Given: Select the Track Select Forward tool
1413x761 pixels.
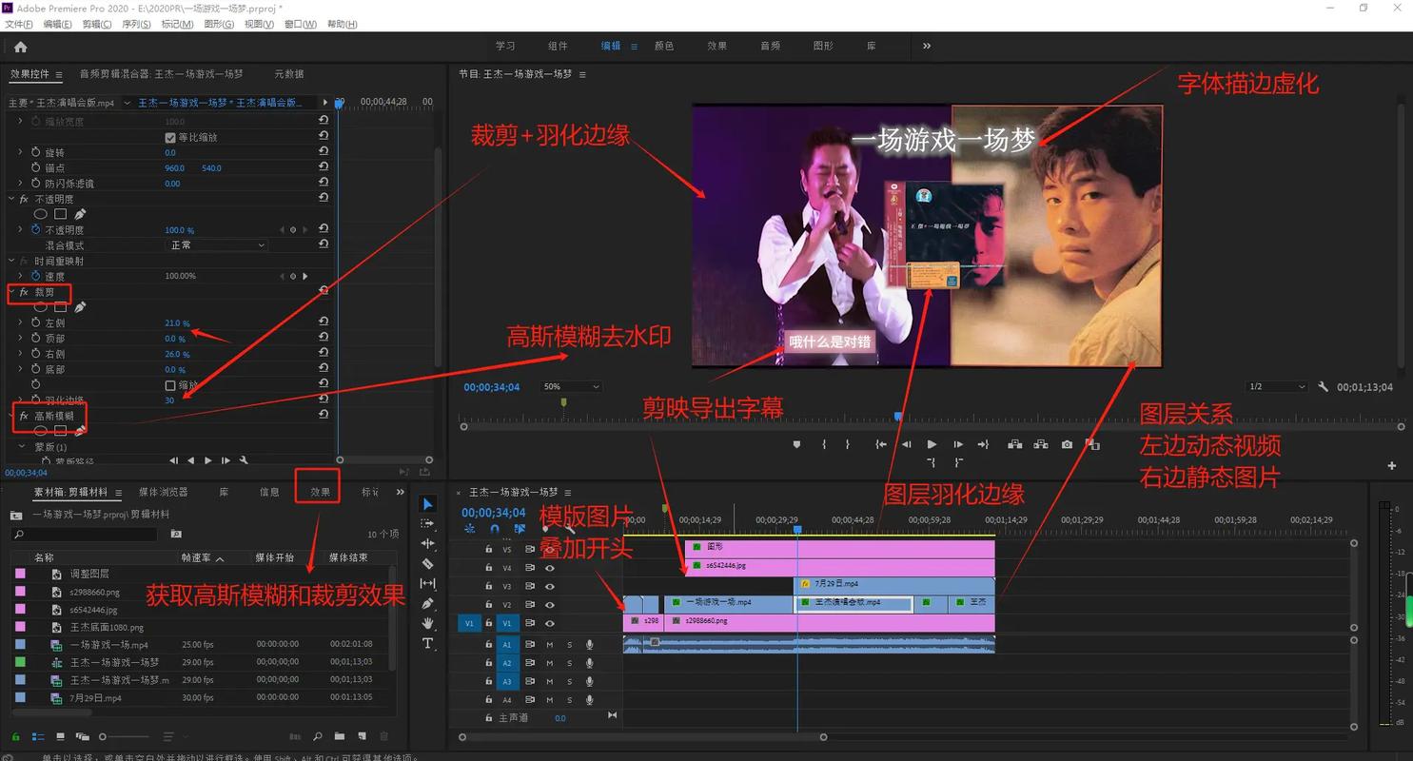Looking at the screenshot, I should pos(427,524).
